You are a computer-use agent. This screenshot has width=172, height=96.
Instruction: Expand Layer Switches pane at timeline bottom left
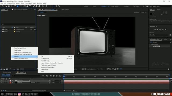coord(2,91)
